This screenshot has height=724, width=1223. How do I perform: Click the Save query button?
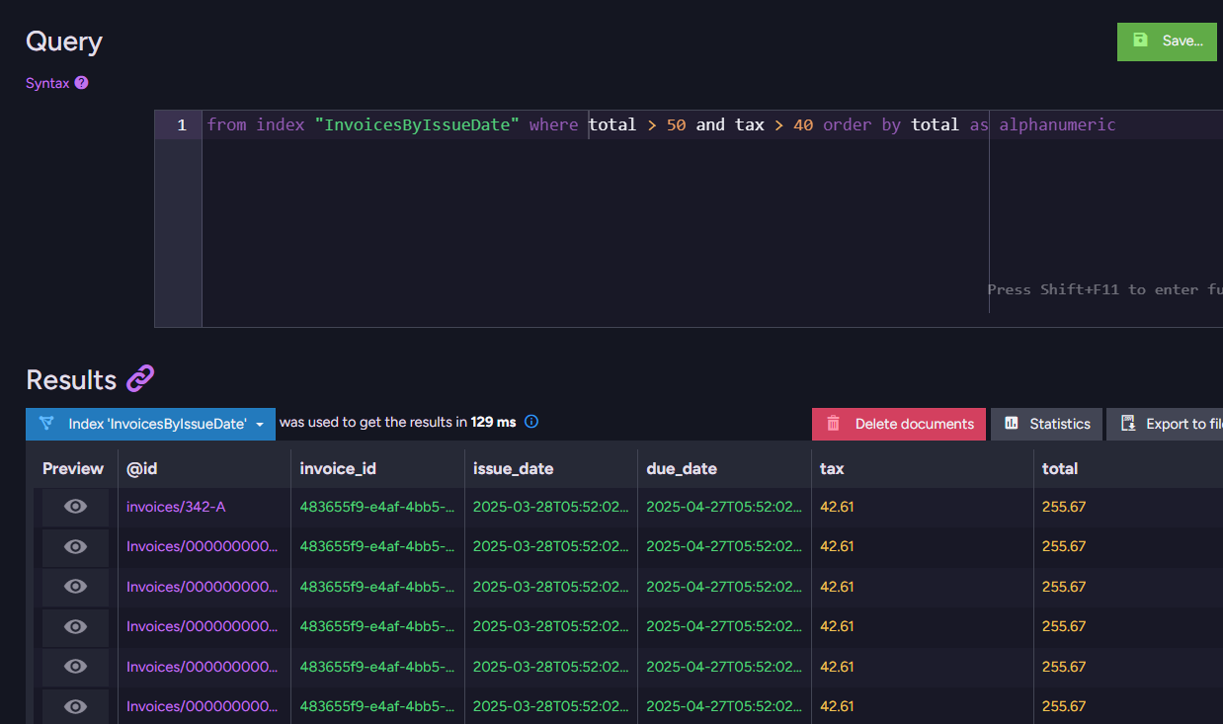[x=1167, y=41]
